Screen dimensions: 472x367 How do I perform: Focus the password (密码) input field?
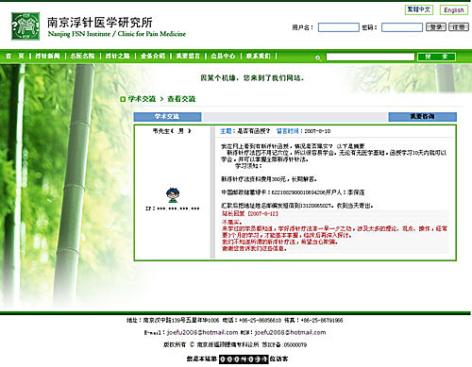tap(402, 27)
